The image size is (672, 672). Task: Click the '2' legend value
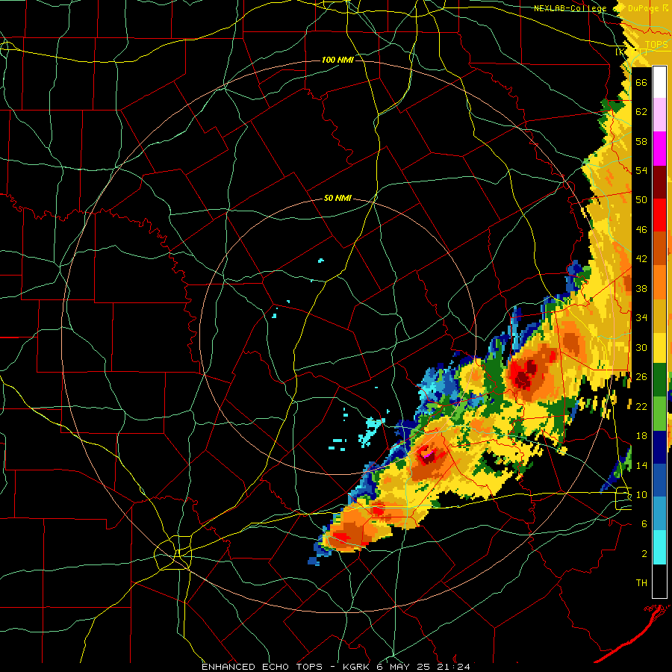tap(644, 553)
